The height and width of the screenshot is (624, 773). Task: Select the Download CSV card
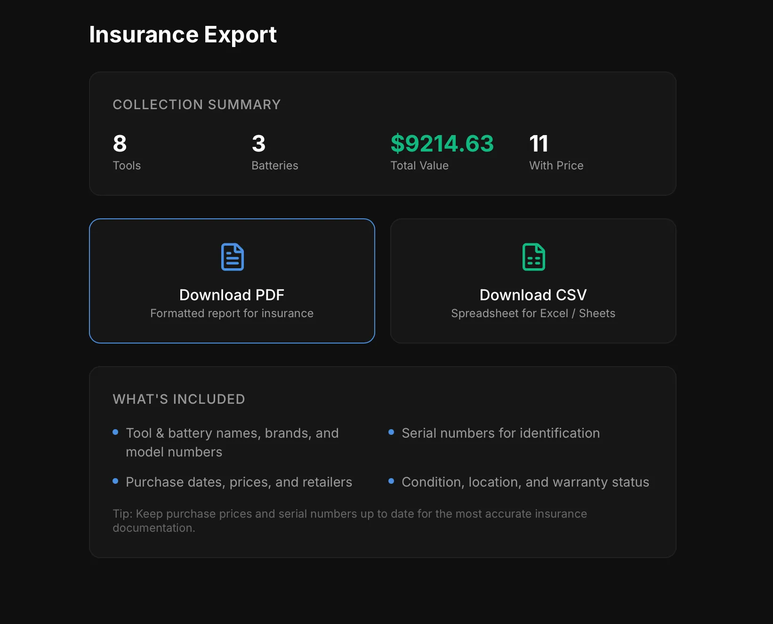click(533, 280)
